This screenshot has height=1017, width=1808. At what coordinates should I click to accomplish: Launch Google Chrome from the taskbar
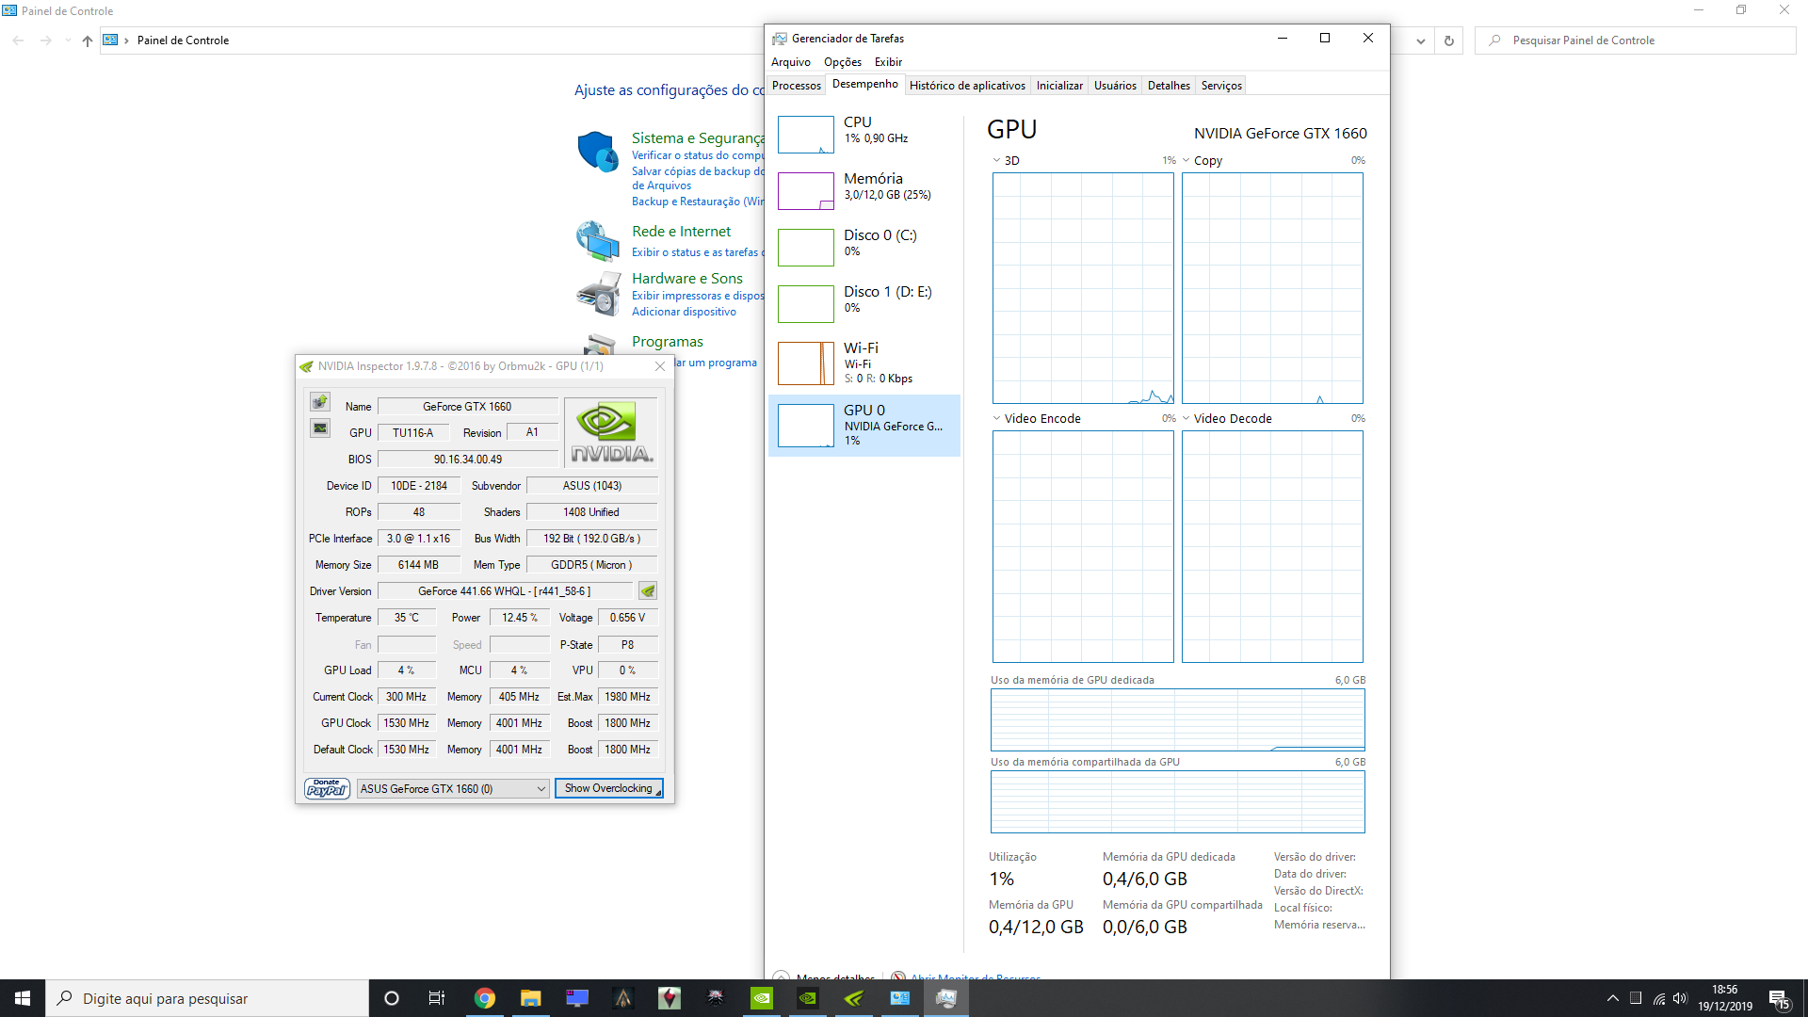tap(484, 998)
